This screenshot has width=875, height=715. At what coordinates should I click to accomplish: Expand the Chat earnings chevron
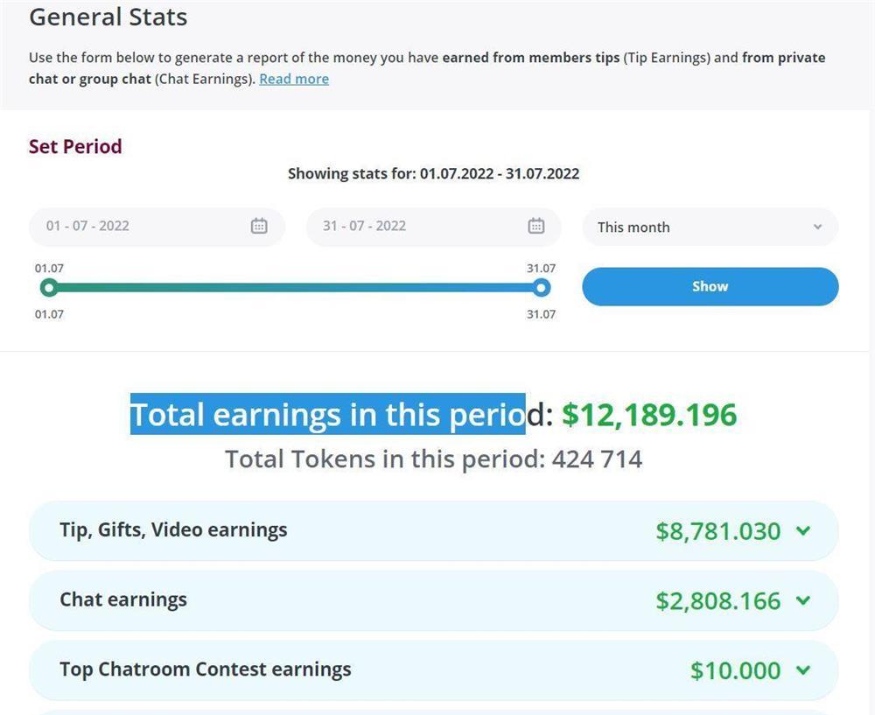(803, 600)
